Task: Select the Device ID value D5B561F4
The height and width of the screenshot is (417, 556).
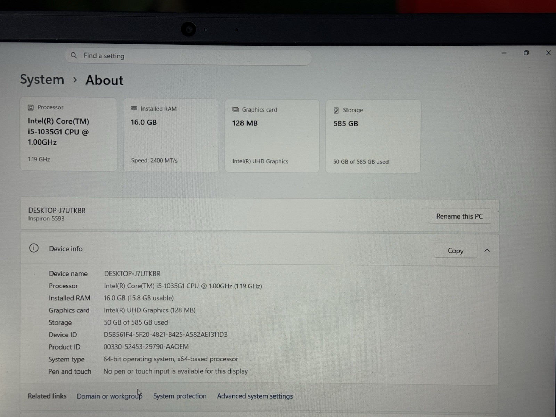Action: tap(165, 335)
